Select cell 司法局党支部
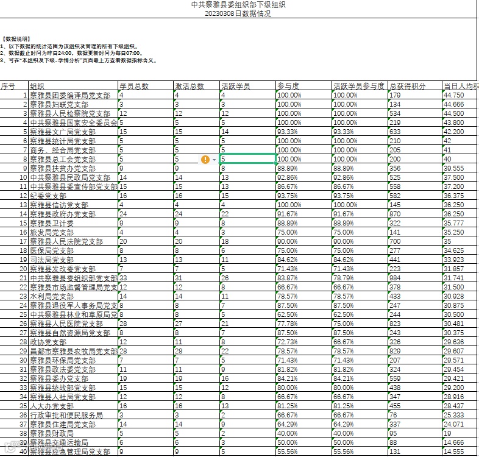 click(x=73, y=260)
